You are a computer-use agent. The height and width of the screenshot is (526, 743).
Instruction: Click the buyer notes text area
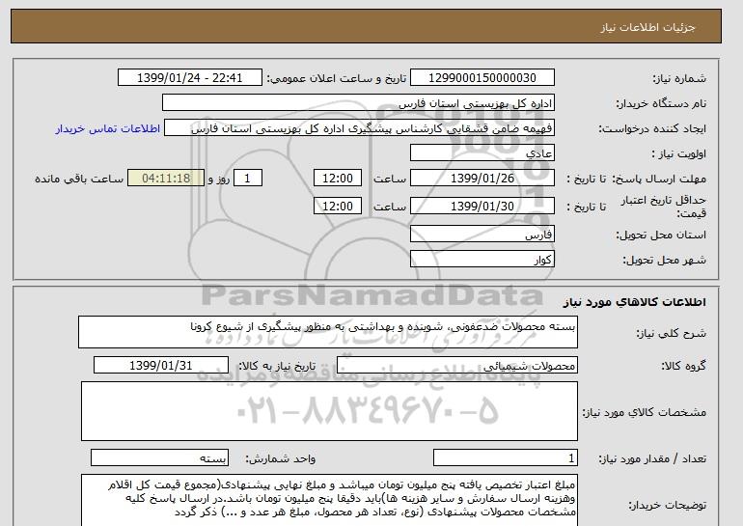[329, 500]
